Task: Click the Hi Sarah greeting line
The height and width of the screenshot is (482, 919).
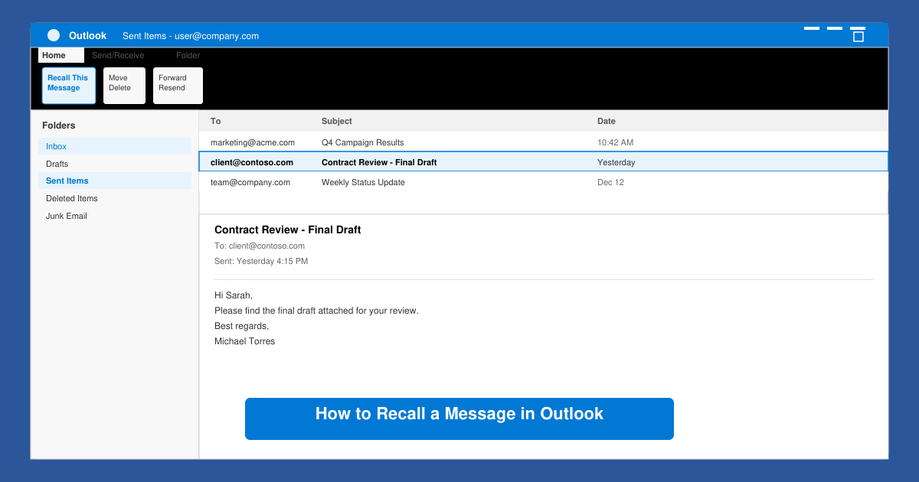Action: click(234, 295)
